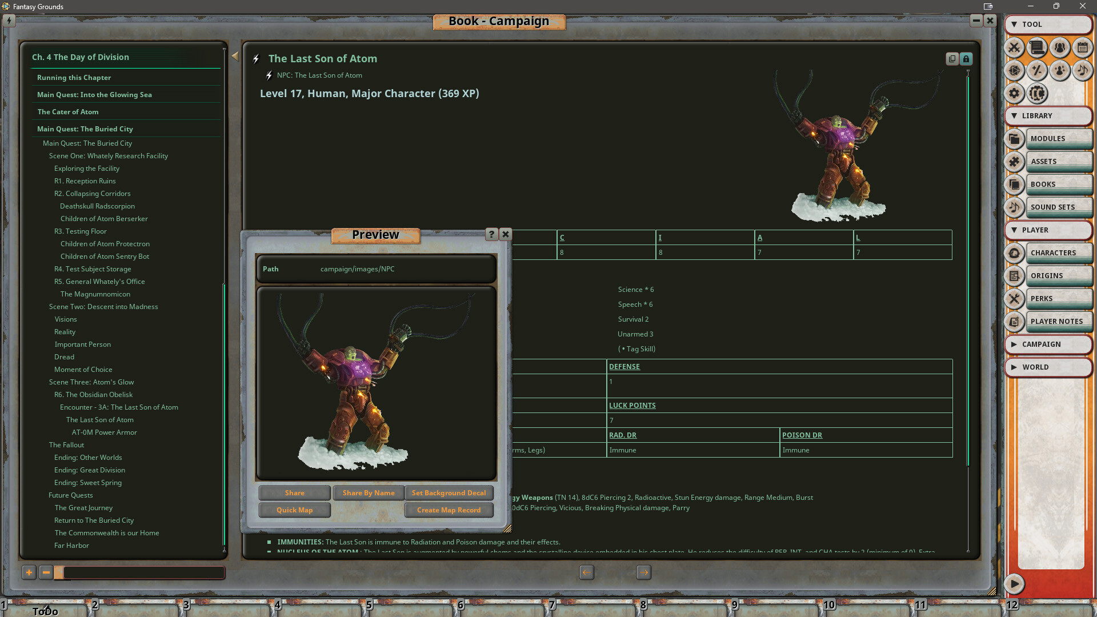Select the Effects sparkle person icon

[x=1060, y=71]
